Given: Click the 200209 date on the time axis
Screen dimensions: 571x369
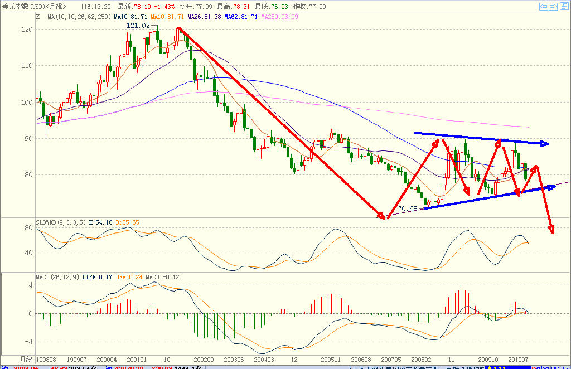Looking at the screenshot, I should coord(204,360).
